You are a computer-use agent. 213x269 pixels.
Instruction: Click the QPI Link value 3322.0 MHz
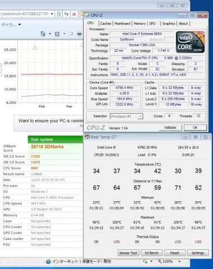(124, 104)
